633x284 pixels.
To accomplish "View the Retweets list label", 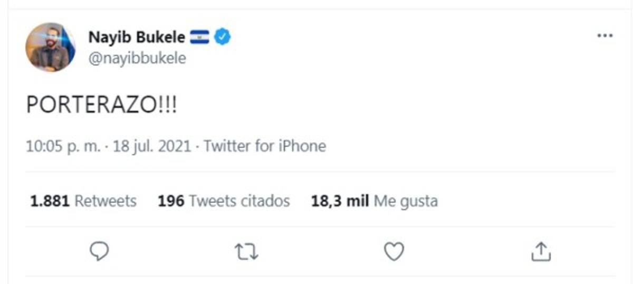I will [x=105, y=201].
